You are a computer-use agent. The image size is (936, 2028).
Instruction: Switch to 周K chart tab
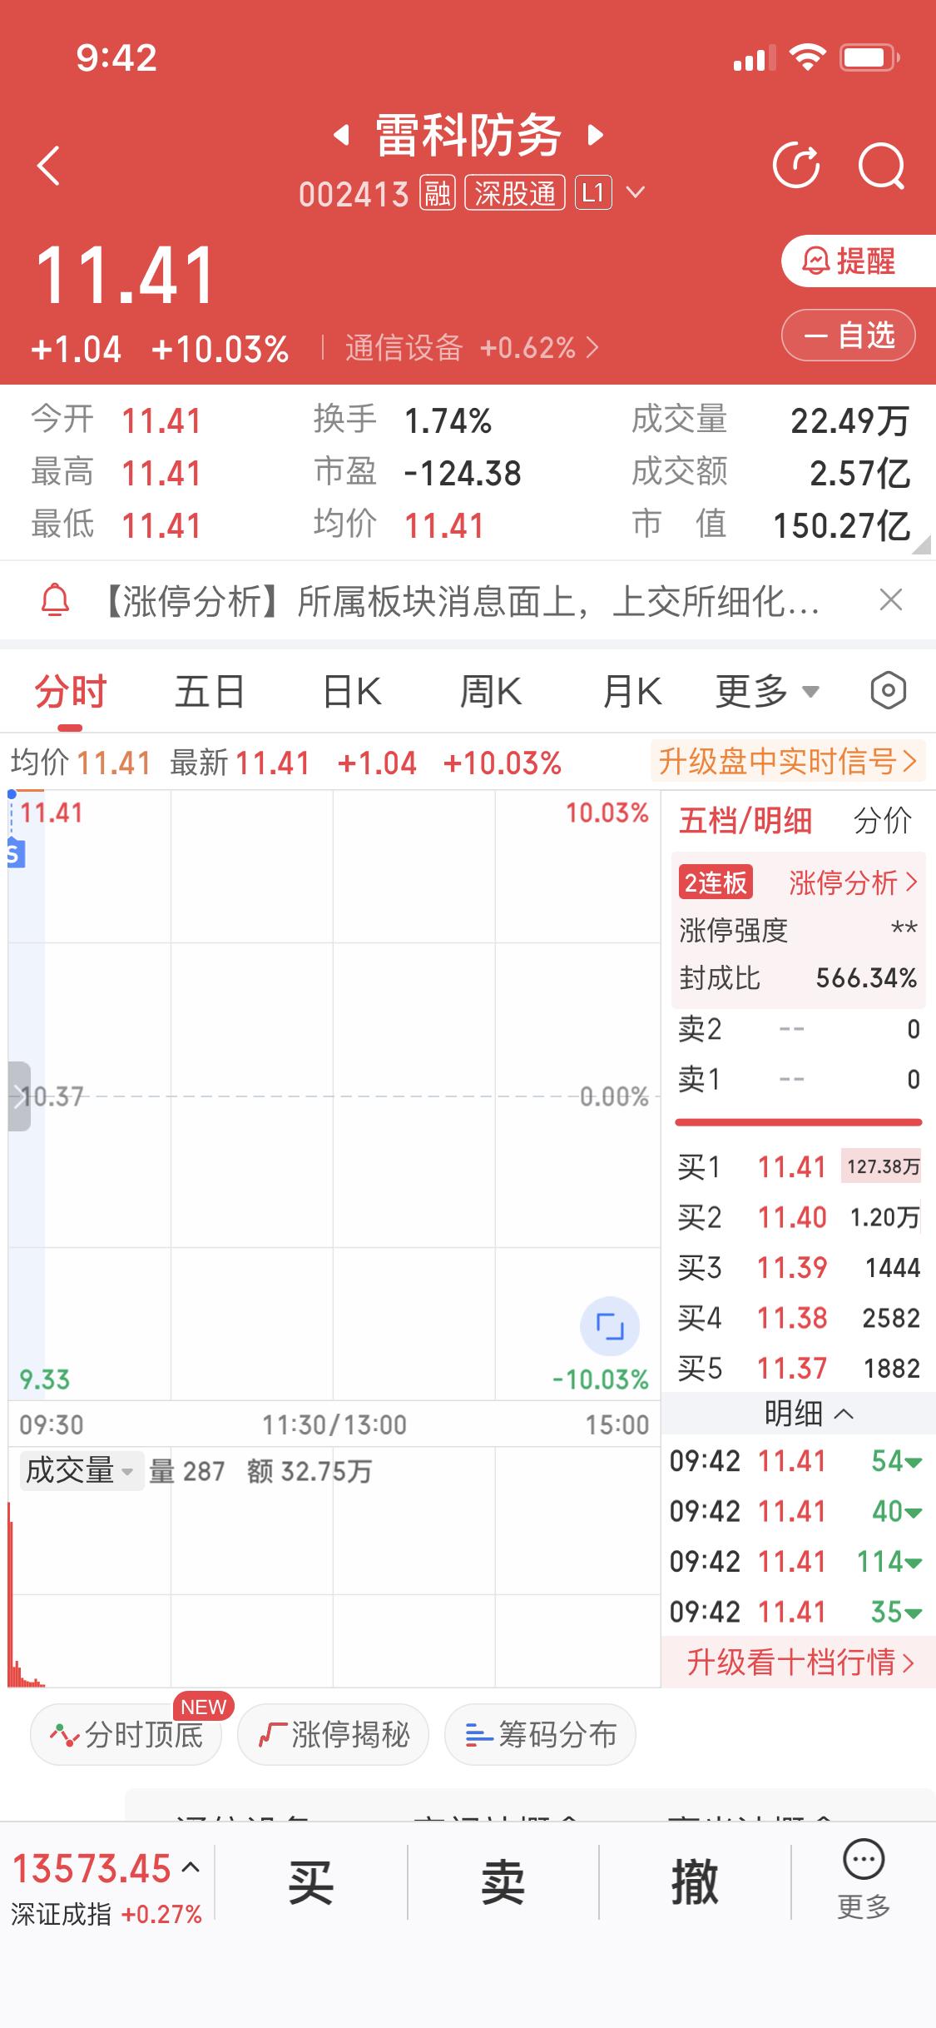click(491, 692)
